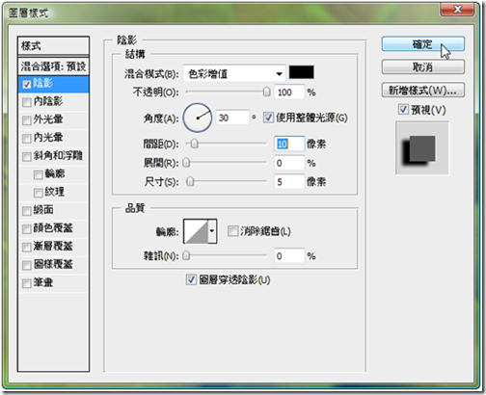Click the 不透明 value field showing 100
This screenshot has height=395, width=486.
pyautogui.click(x=289, y=92)
